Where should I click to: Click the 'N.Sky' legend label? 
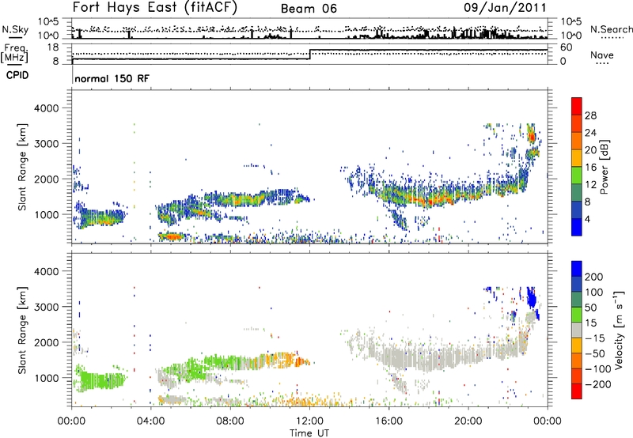pyautogui.click(x=15, y=29)
